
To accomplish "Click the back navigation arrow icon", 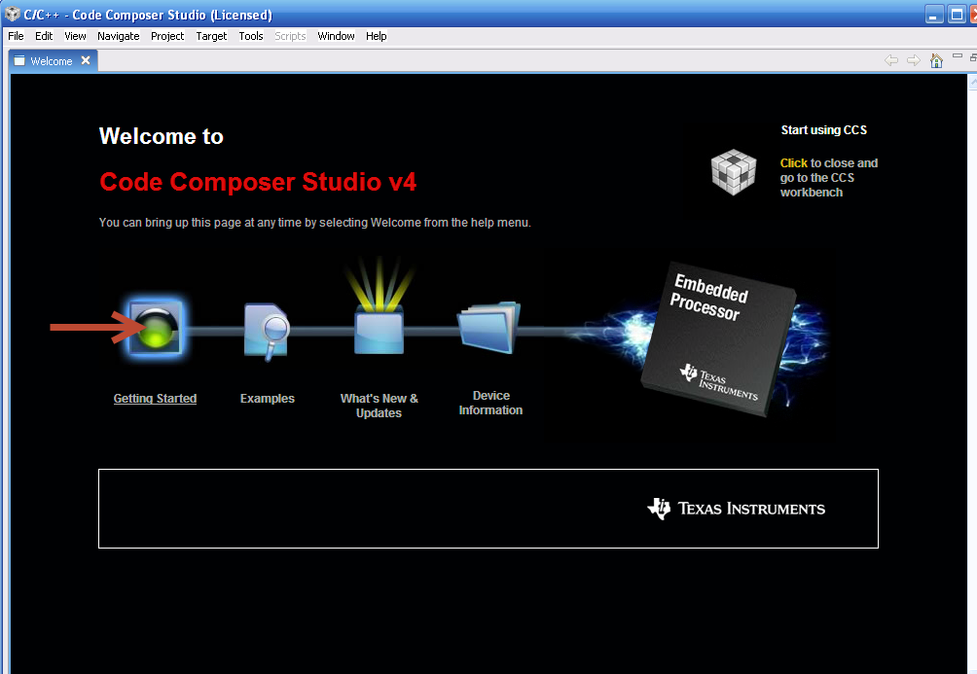I will [x=891, y=60].
